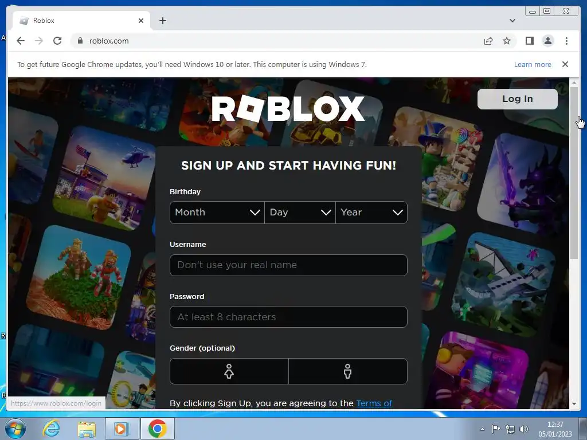Select the male gender option
Image resolution: width=587 pixels, height=440 pixels.
point(348,371)
